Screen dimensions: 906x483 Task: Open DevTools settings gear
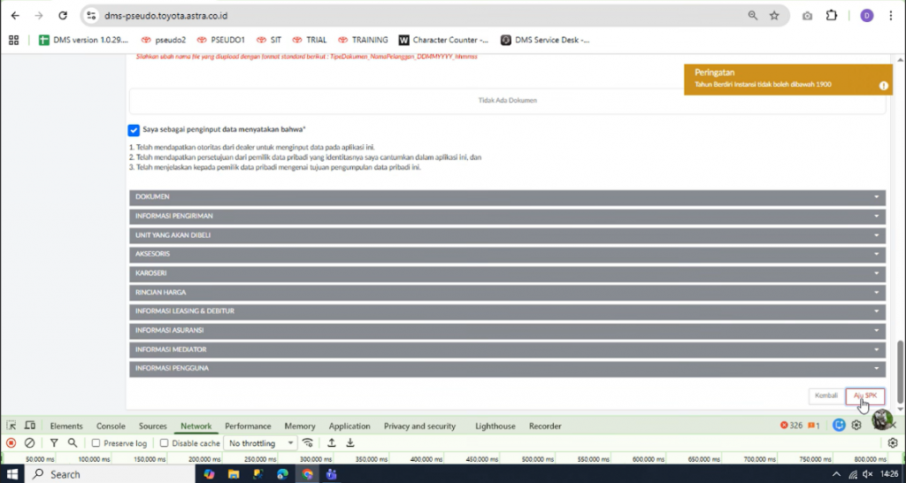pyautogui.click(x=856, y=425)
